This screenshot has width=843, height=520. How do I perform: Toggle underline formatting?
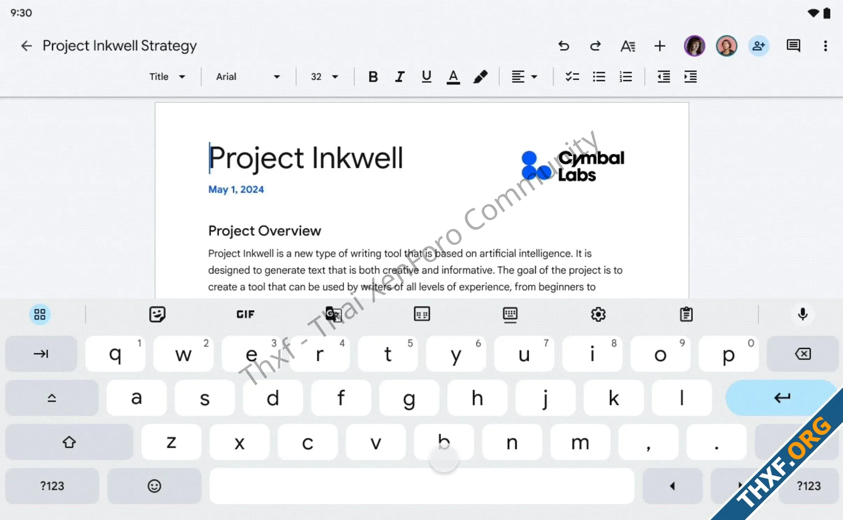[426, 77]
